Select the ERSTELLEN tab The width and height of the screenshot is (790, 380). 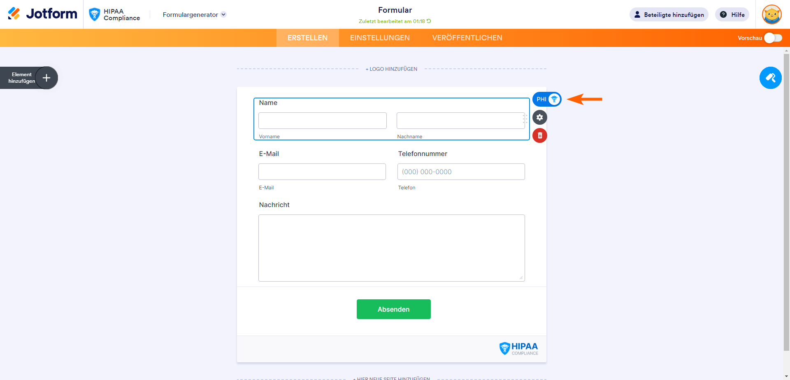click(307, 38)
